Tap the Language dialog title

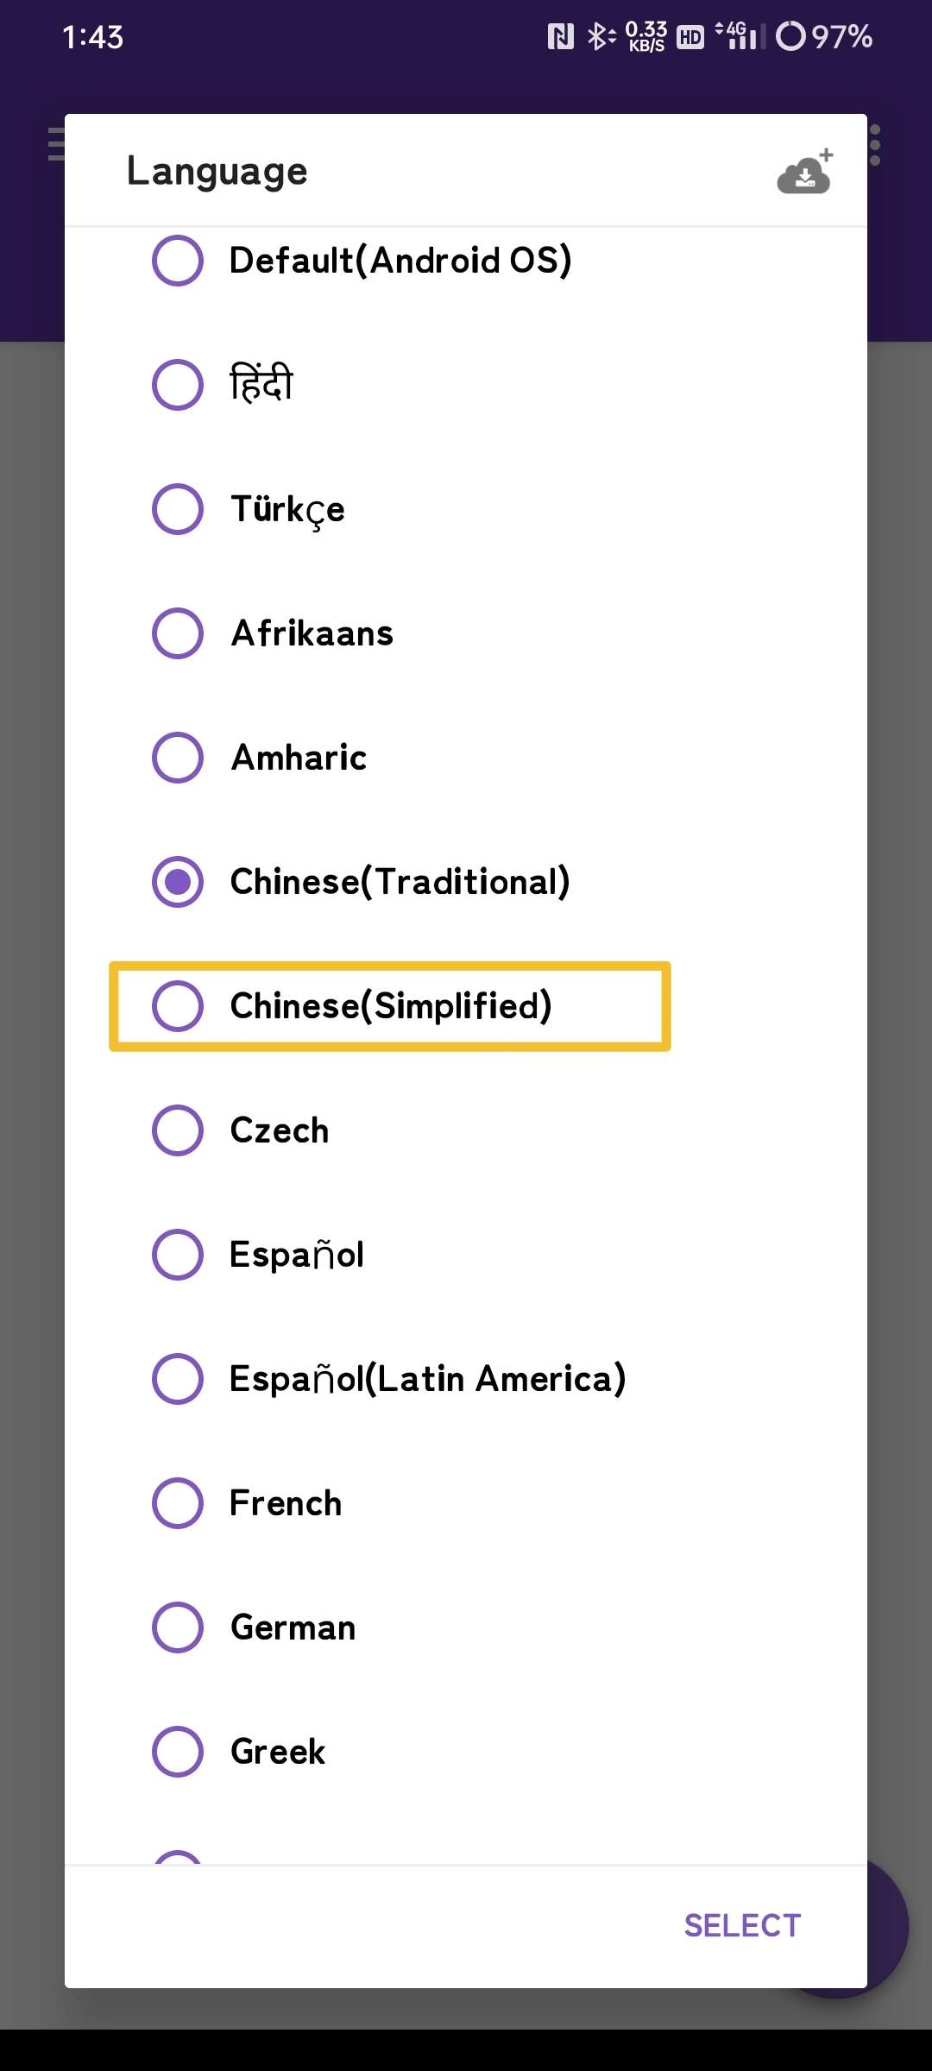(x=217, y=171)
